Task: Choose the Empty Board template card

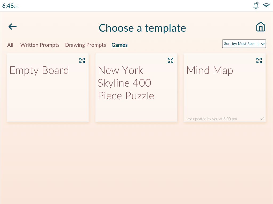Action: (48, 88)
